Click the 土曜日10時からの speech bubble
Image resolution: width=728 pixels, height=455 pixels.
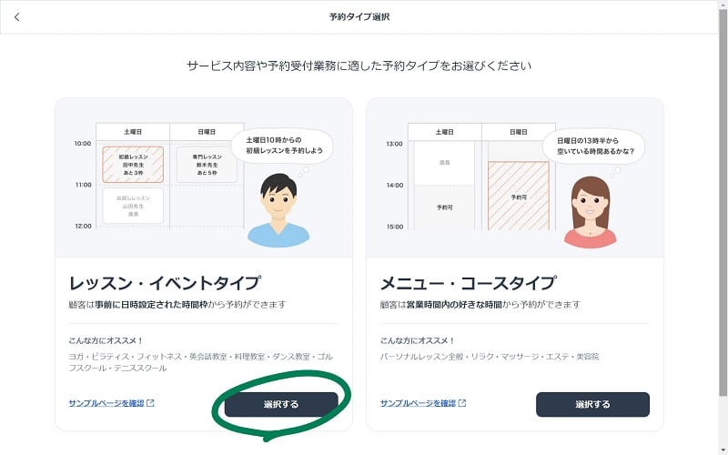click(x=282, y=146)
